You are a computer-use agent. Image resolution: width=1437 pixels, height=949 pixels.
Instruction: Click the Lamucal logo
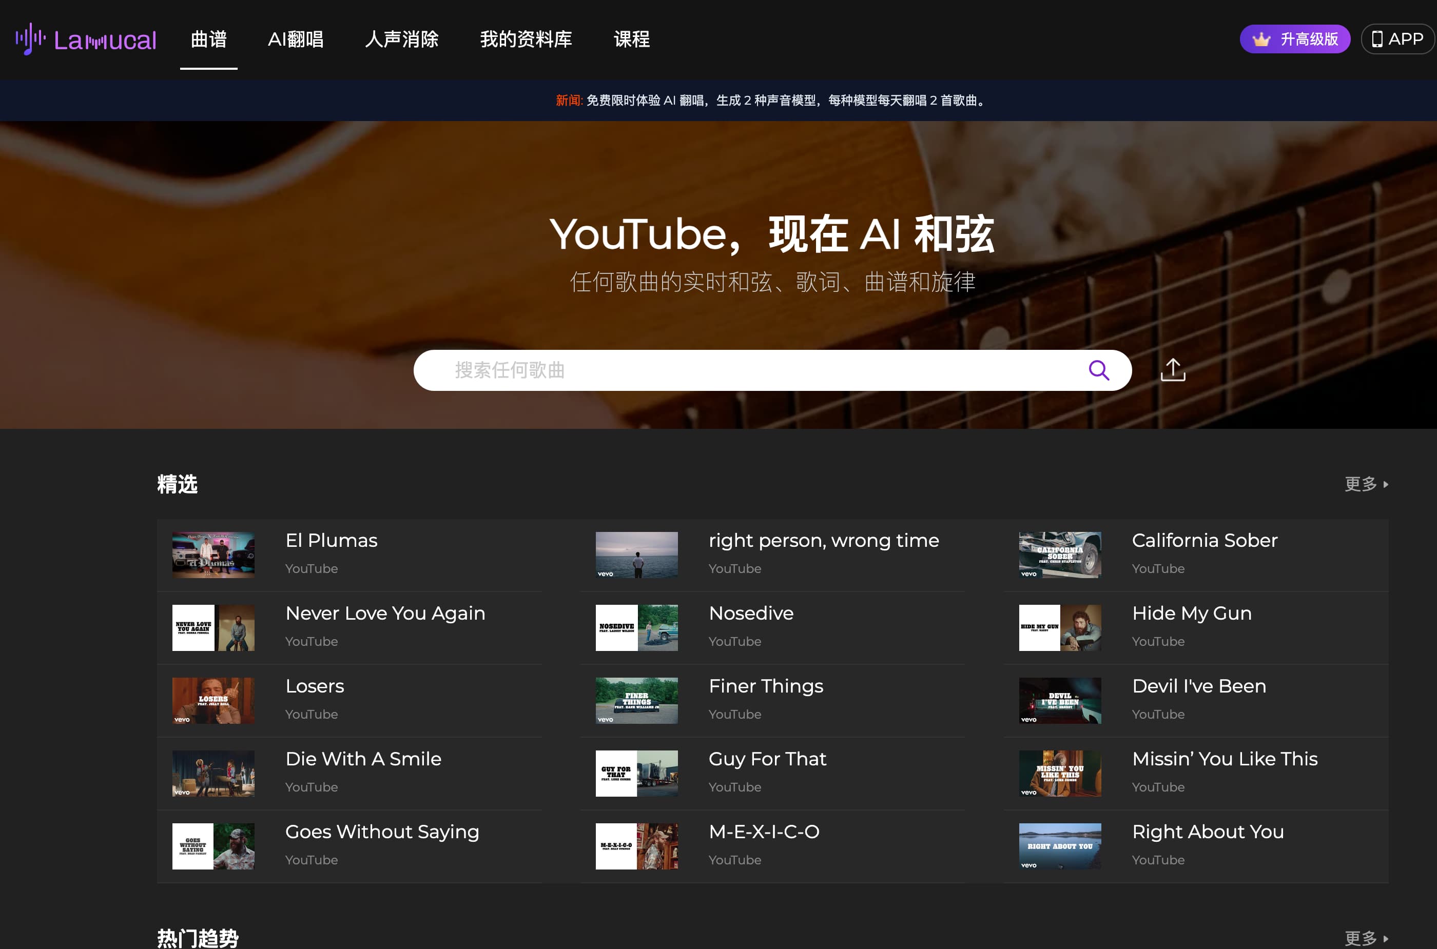[x=86, y=39]
